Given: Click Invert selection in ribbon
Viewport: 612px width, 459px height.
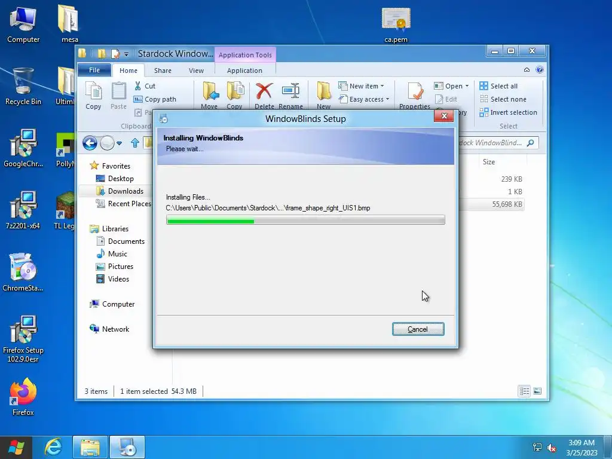Looking at the screenshot, I should pos(509,112).
